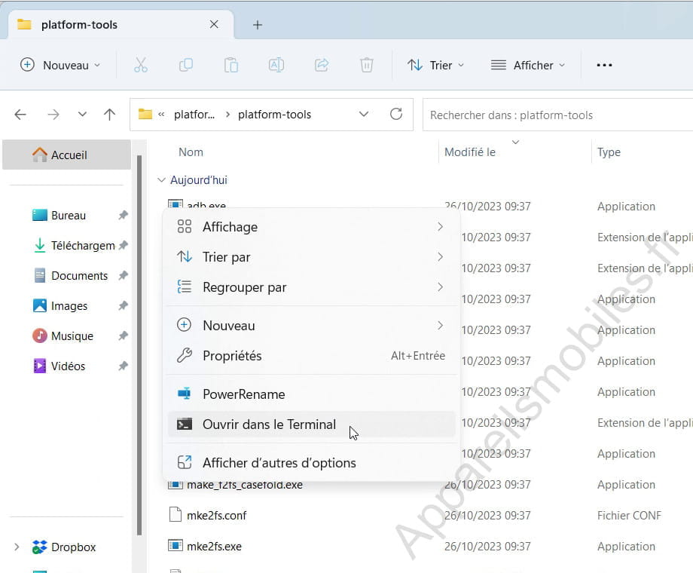Unpin Vidéos using its pin icon
693x573 pixels.
tap(123, 366)
